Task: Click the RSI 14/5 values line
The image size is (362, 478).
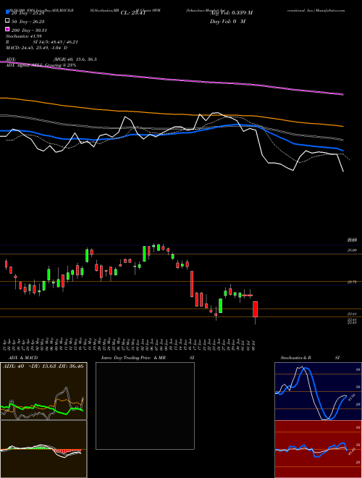Action: click(x=42, y=42)
